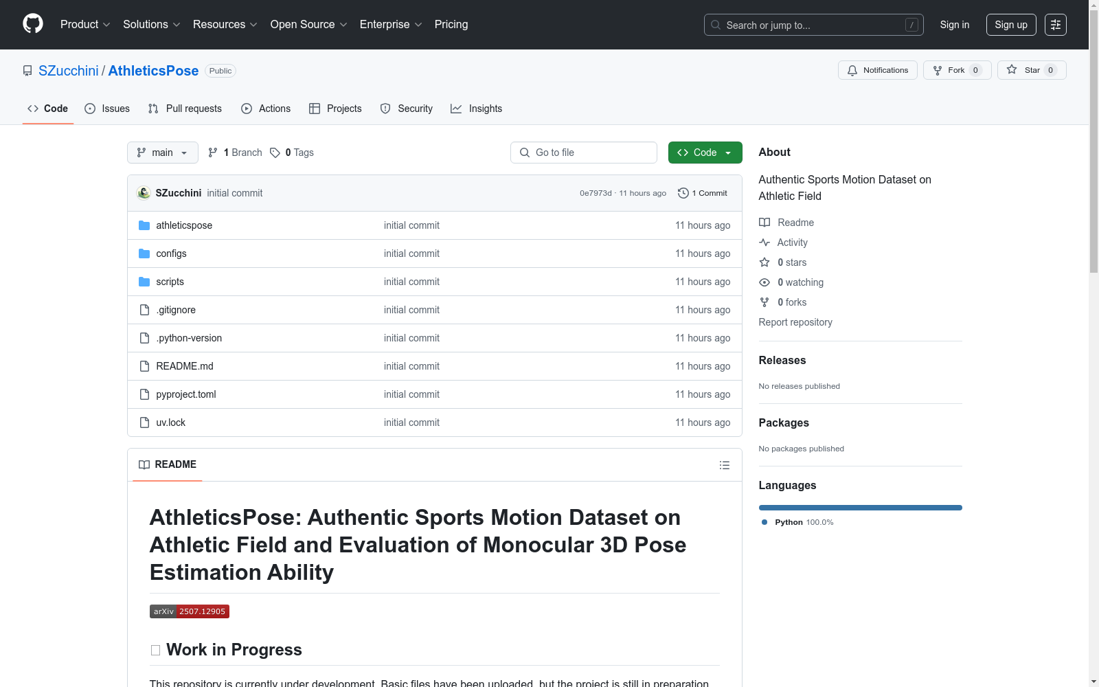Click the GitHub logo icon
Image resolution: width=1099 pixels, height=687 pixels.
33,24
